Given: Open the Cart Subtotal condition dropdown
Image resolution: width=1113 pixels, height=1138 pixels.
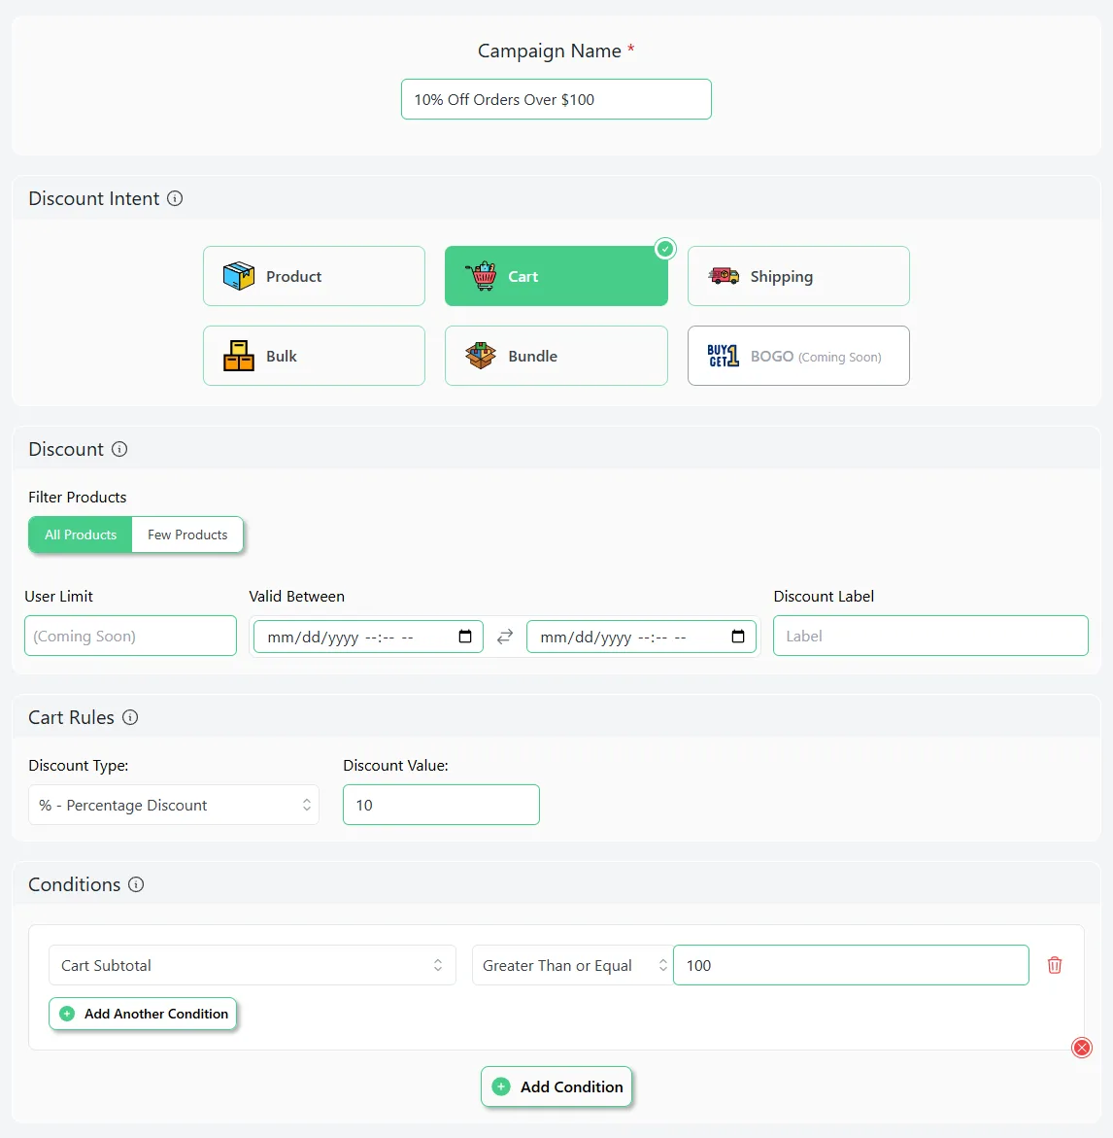Looking at the screenshot, I should (252, 965).
